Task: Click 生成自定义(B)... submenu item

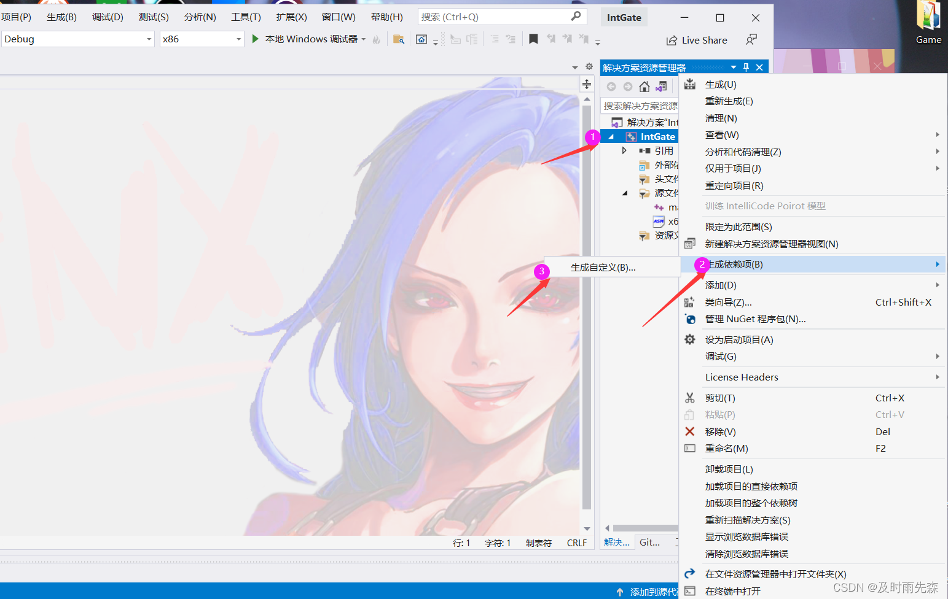Action: pyautogui.click(x=613, y=268)
